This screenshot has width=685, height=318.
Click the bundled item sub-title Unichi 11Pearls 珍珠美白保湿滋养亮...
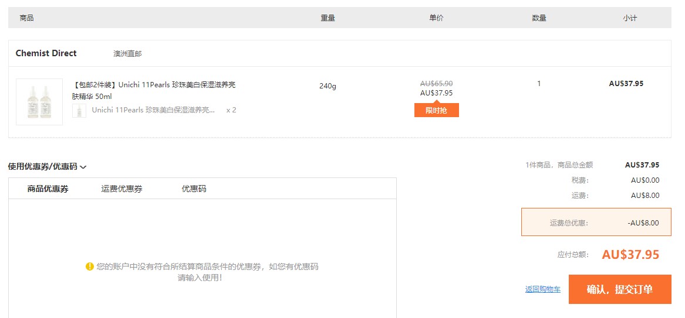(153, 110)
